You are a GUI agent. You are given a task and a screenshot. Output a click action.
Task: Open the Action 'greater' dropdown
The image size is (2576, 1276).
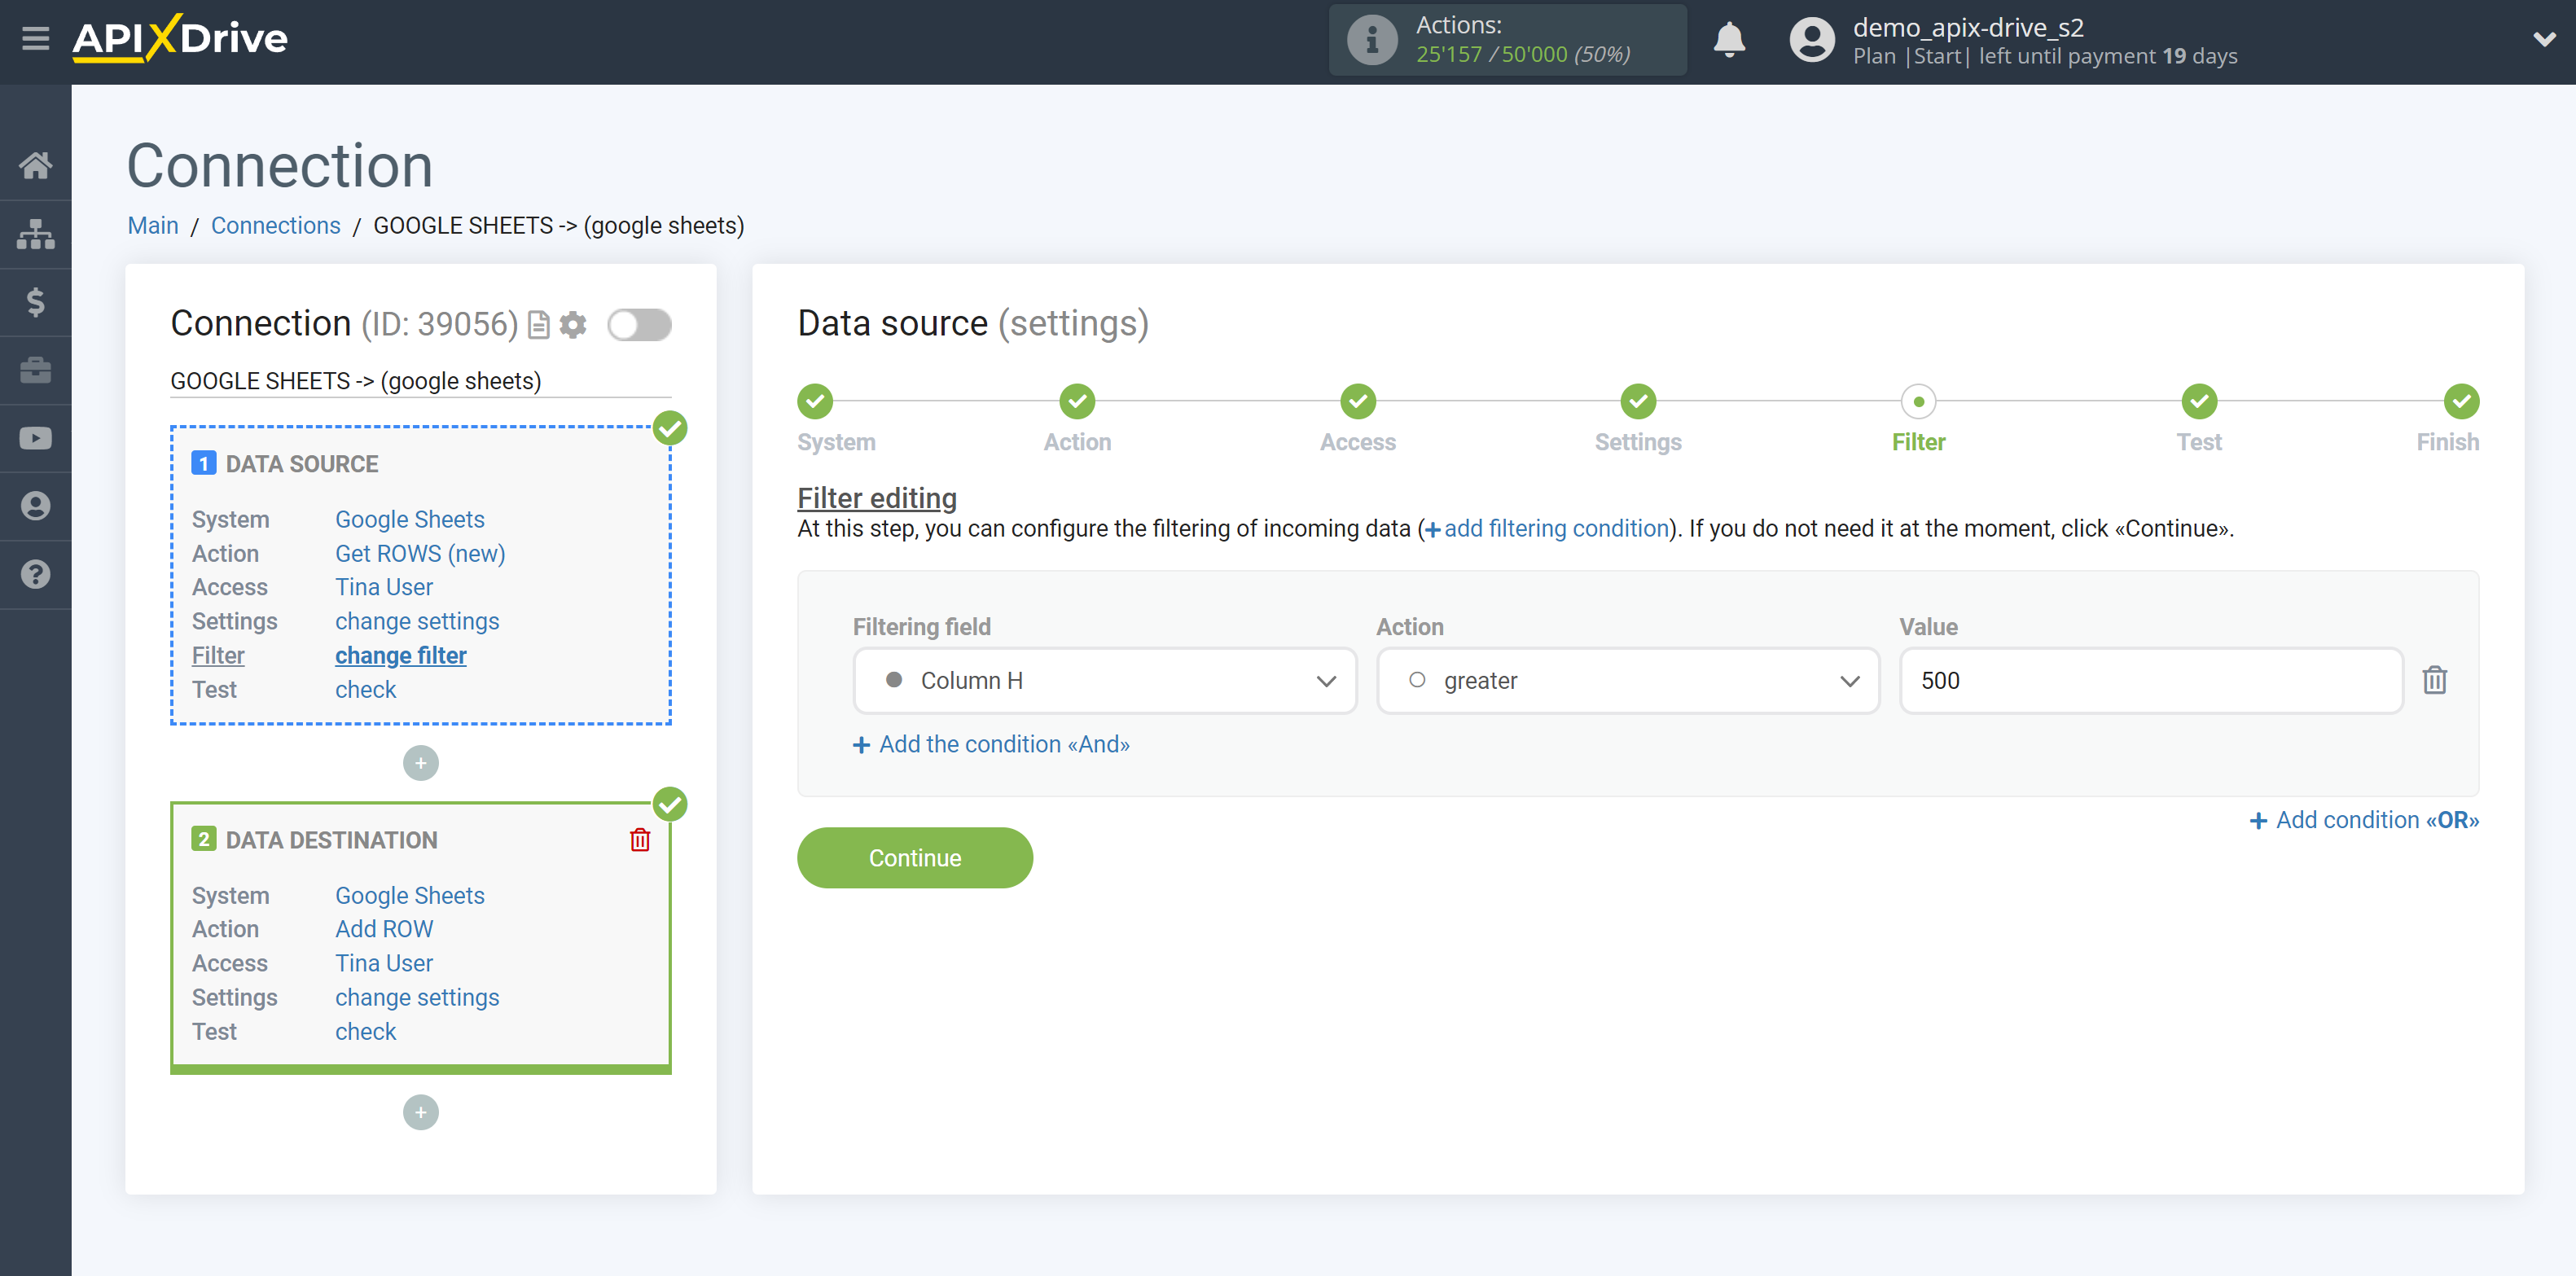(x=1627, y=680)
